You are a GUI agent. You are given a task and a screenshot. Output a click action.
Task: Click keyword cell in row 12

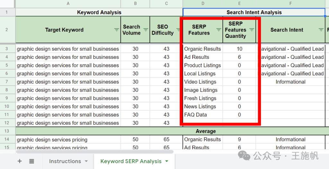click(x=68, y=123)
